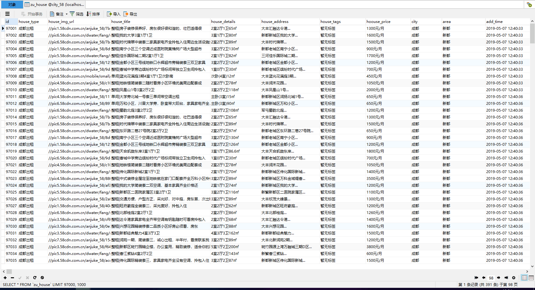Switch to form view

point(531,278)
